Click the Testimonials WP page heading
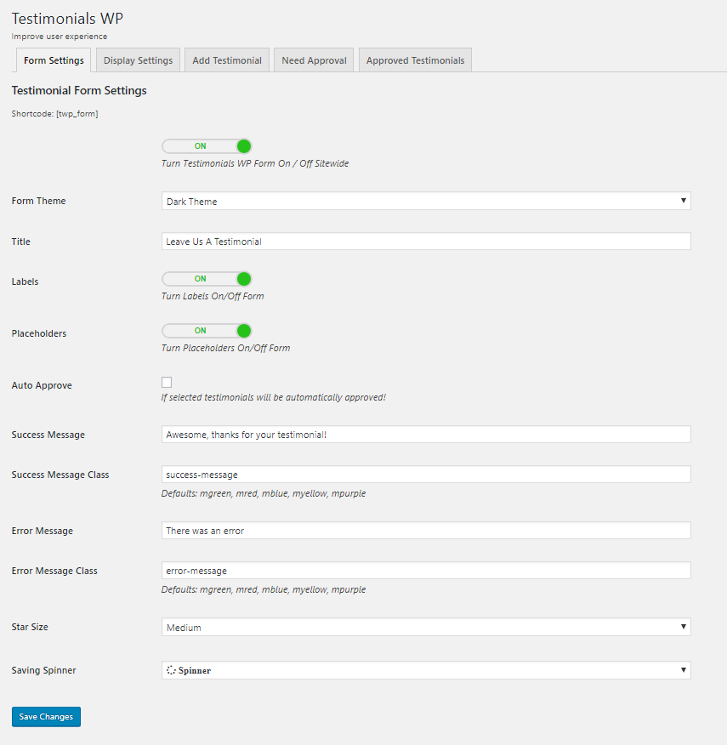 [x=67, y=18]
